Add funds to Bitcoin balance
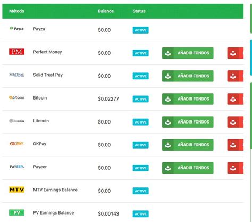The width and height of the screenshot is (252, 222). pyautogui.click(x=188, y=99)
